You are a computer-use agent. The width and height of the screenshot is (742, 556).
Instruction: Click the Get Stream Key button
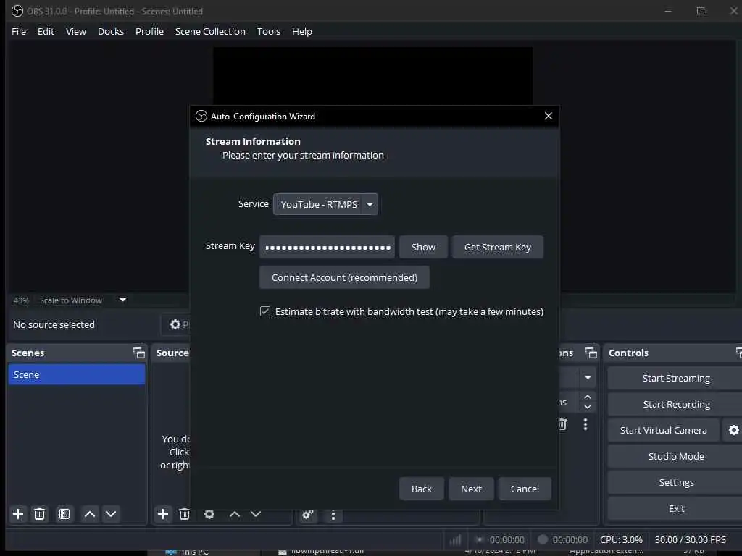497,247
